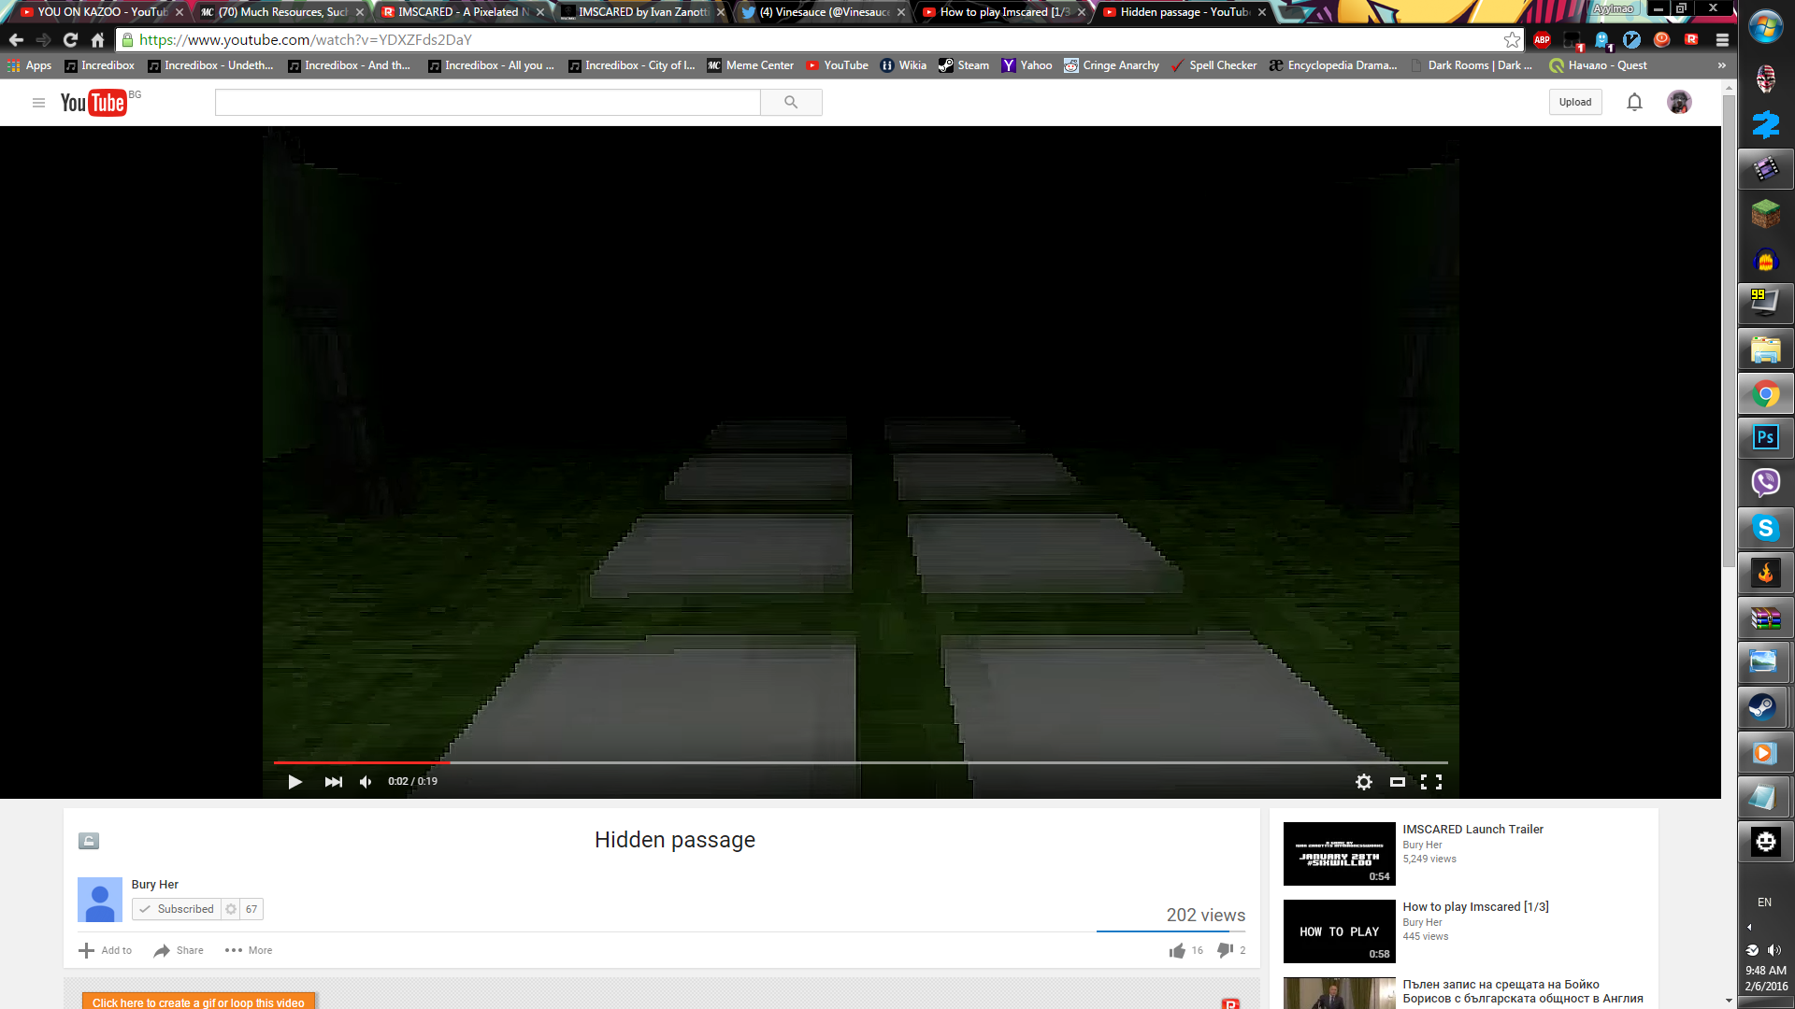
Task: Open Bury Her channel link
Action: coord(154,885)
